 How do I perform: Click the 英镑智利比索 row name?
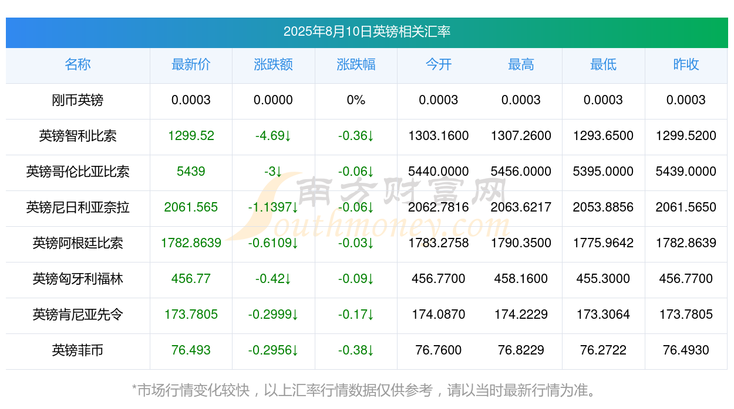[78, 136]
